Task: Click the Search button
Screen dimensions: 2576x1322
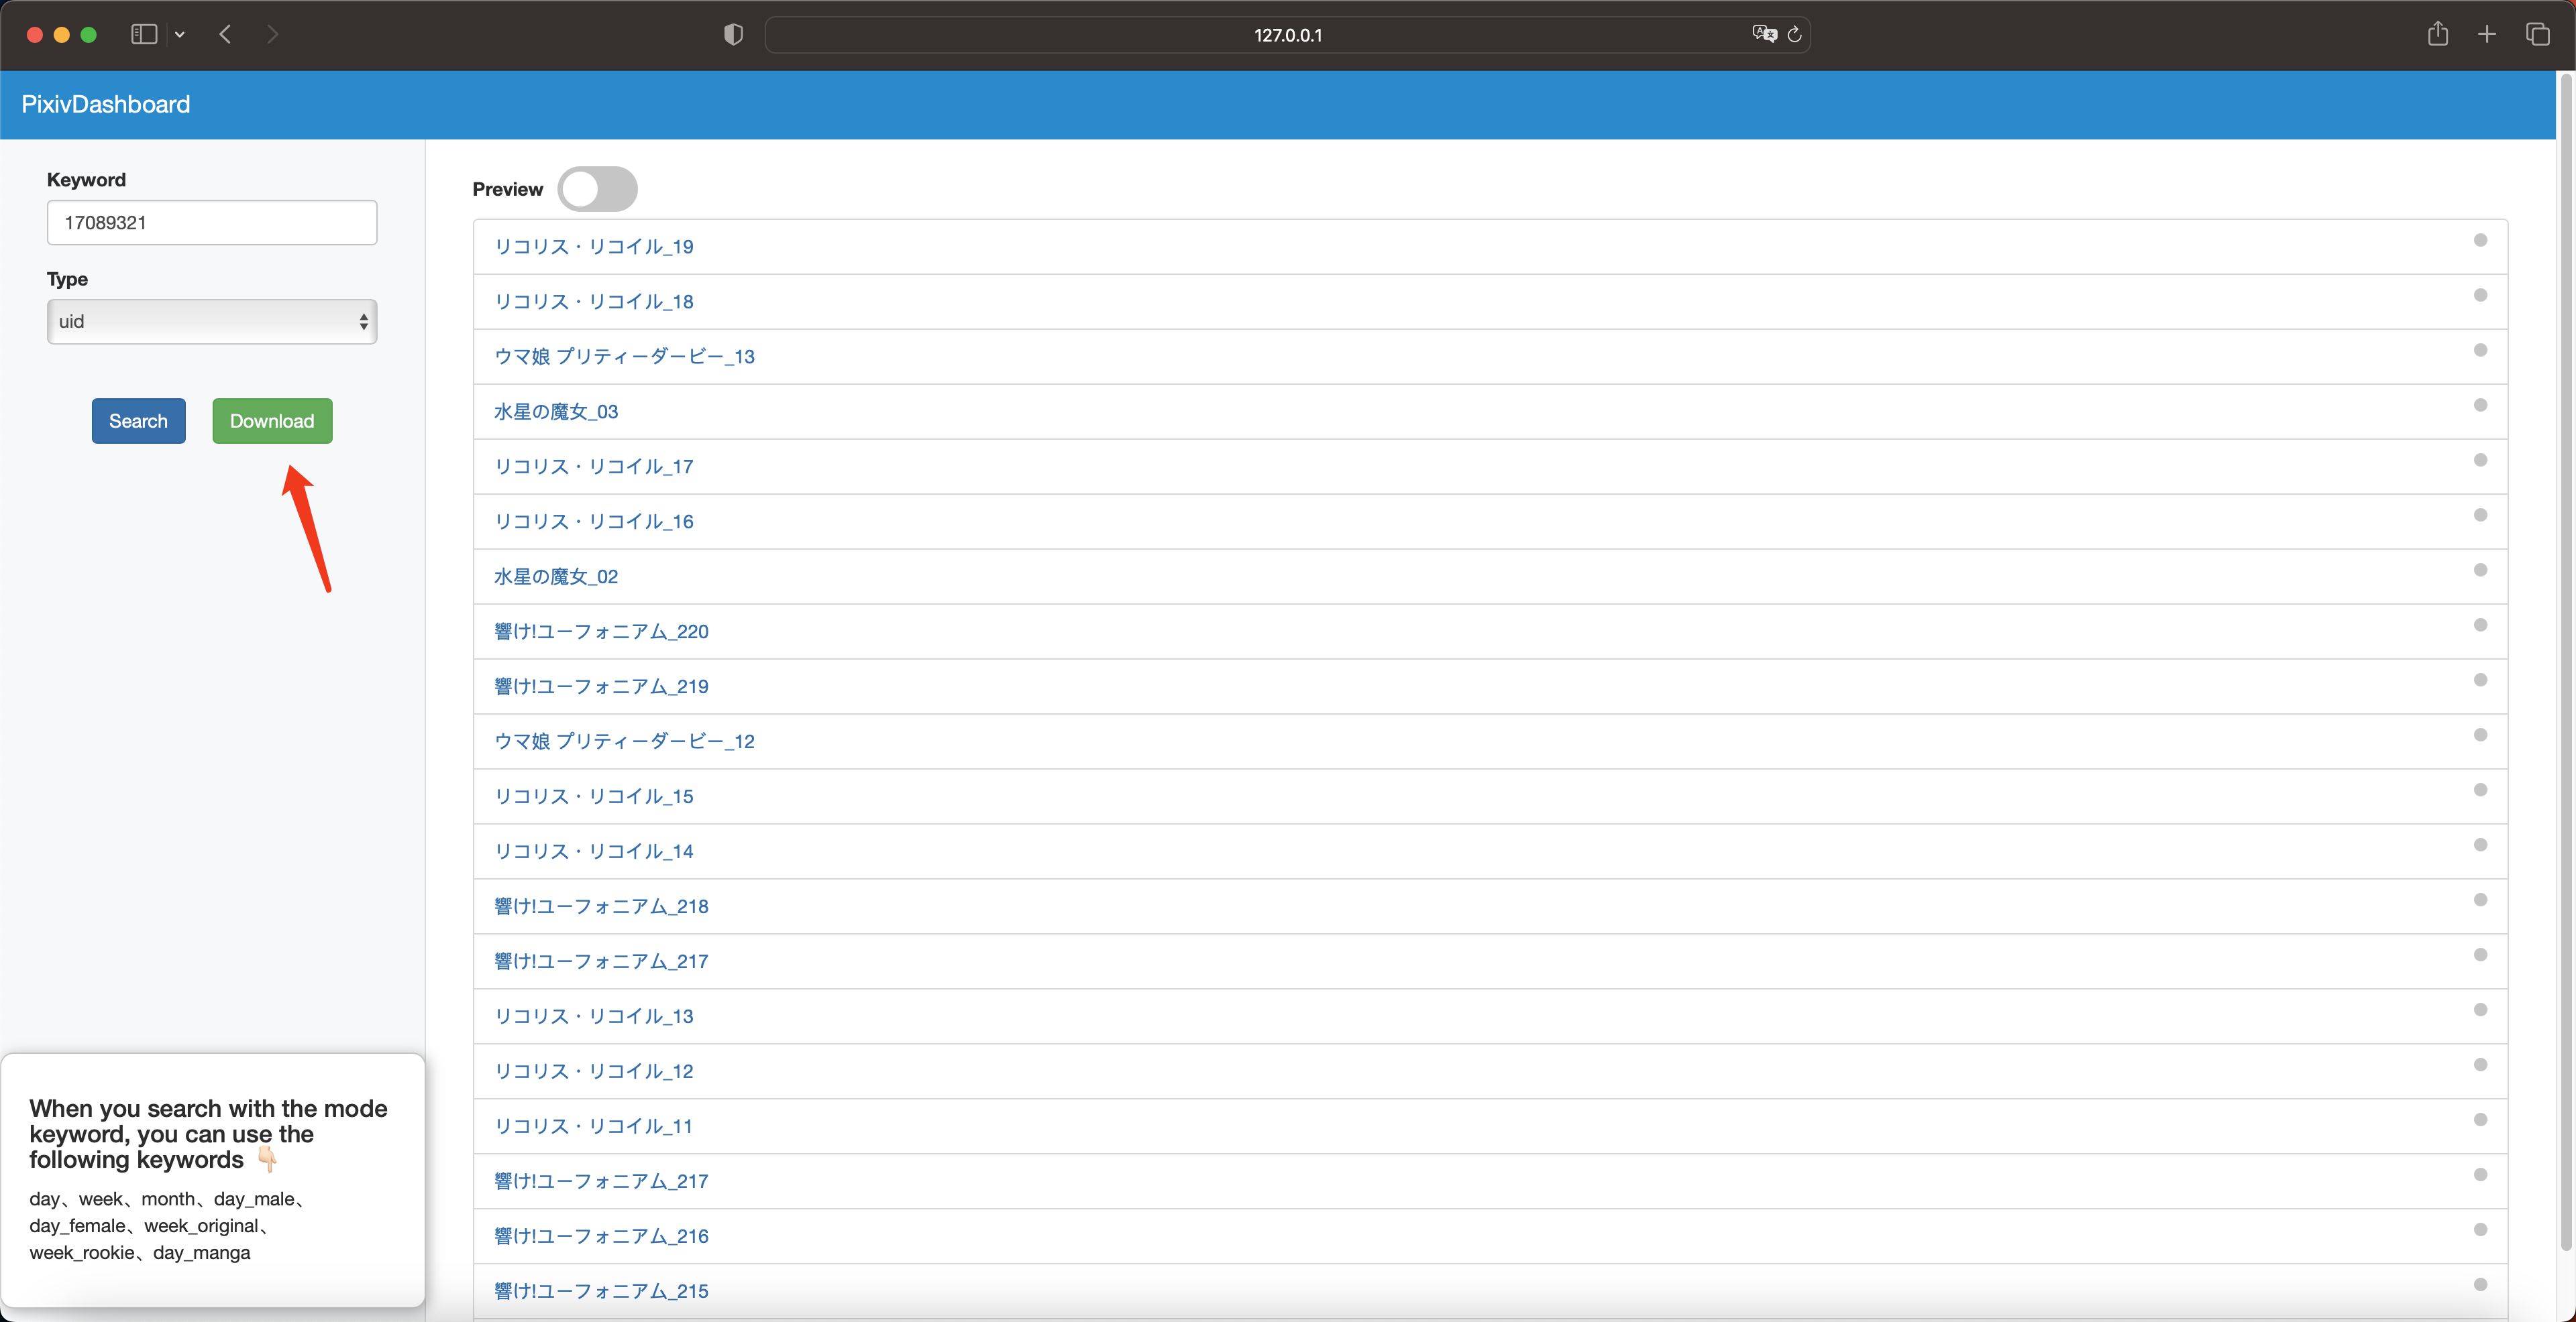Action: (x=138, y=421)
